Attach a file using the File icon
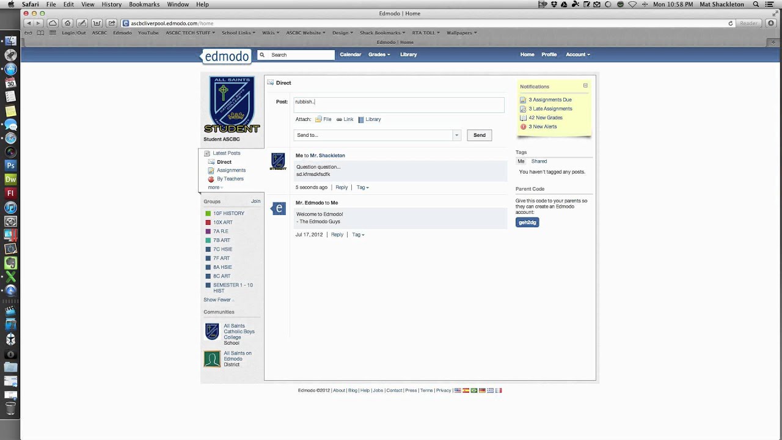 click(x=318, y=120)
